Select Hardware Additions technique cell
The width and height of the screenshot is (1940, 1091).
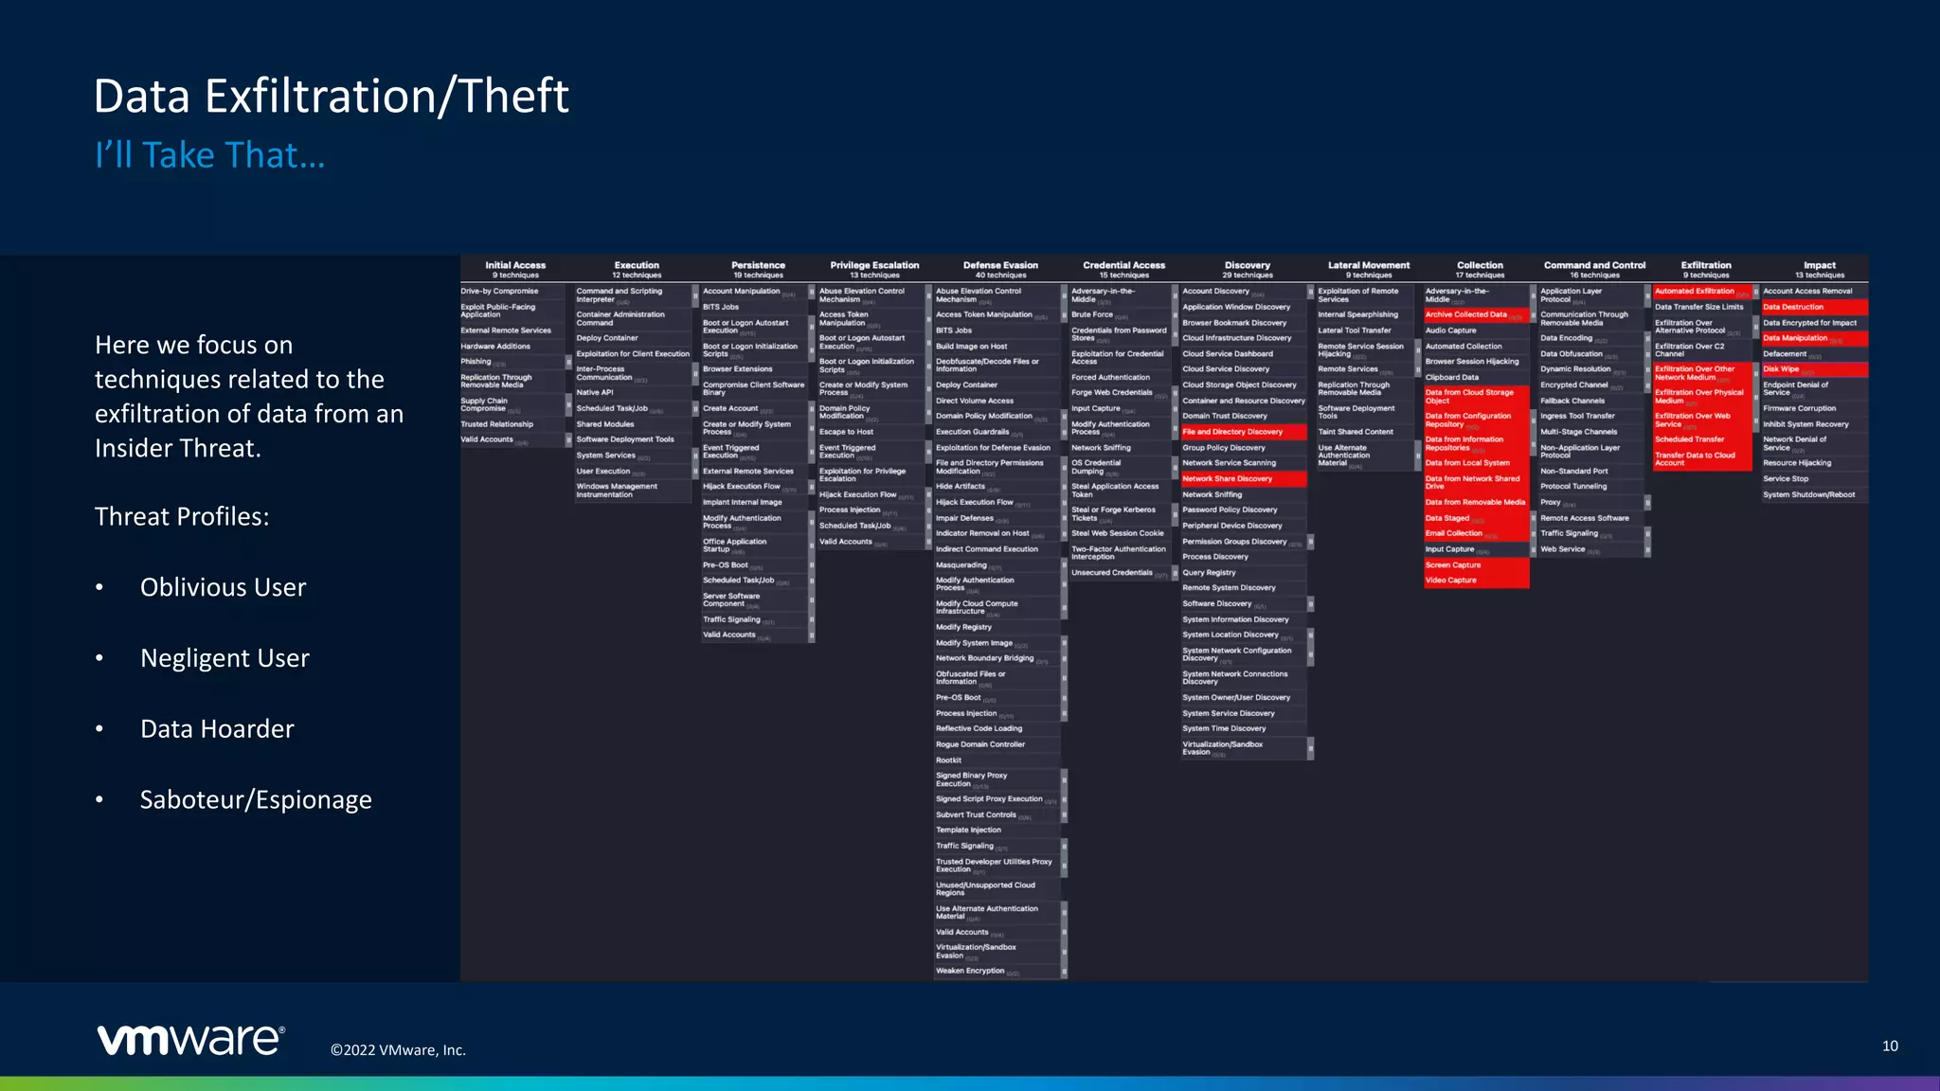coord(512,347)
